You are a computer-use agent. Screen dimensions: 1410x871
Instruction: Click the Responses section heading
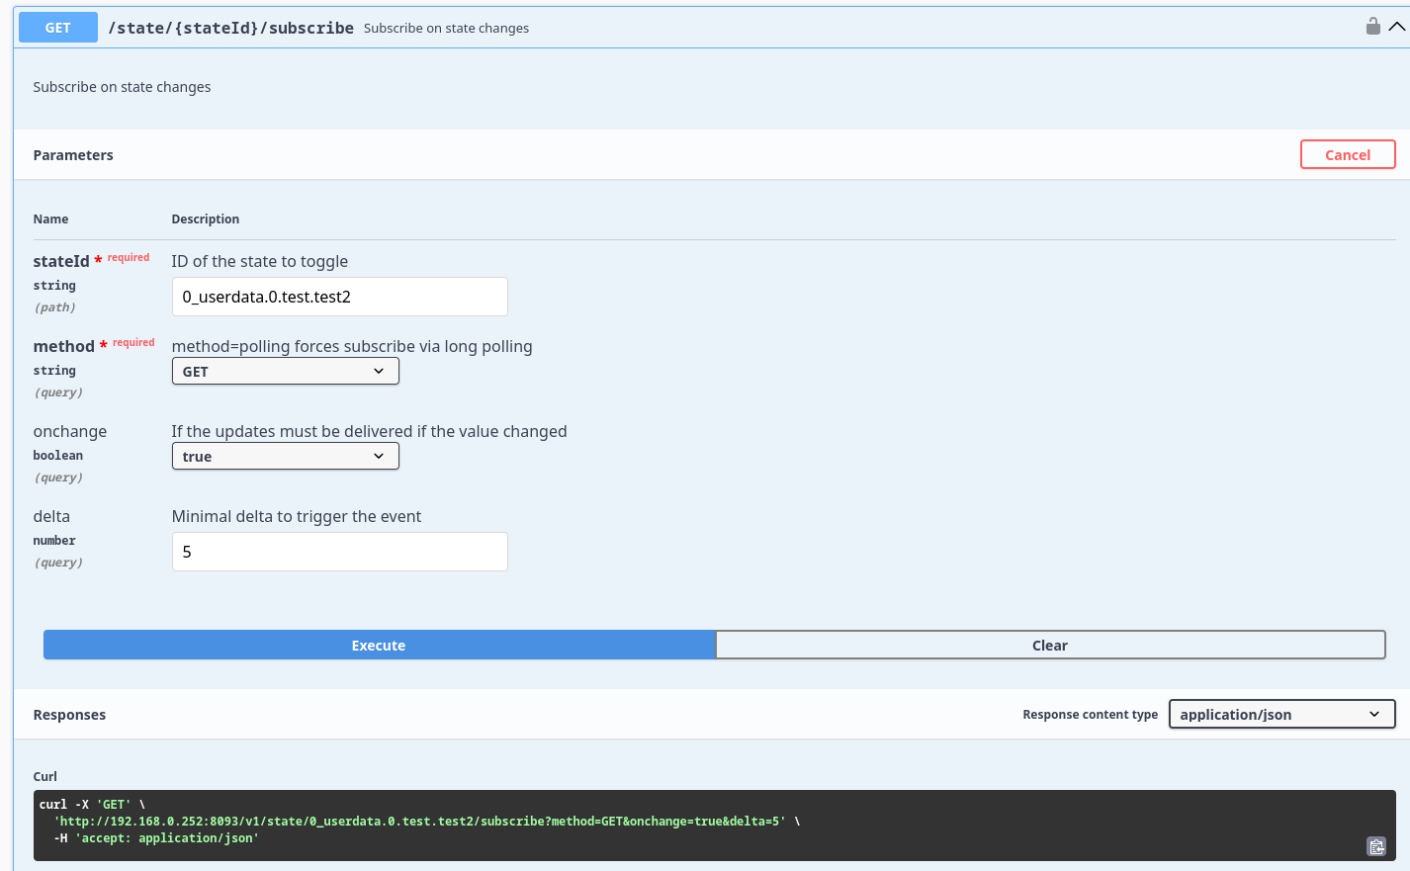(69, 715)
